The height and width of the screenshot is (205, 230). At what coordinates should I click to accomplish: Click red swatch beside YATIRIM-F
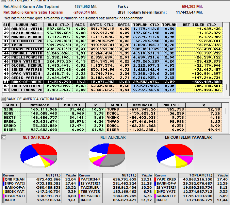(80, 180)
